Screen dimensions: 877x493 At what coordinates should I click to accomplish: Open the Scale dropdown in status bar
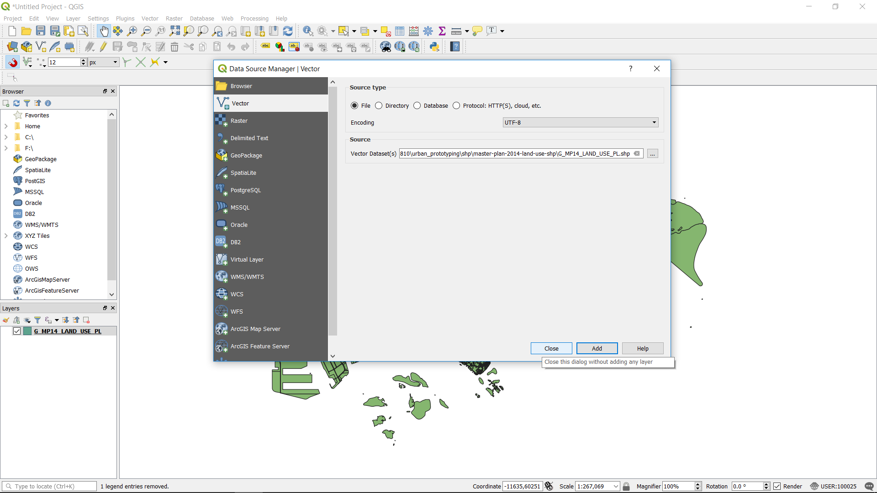616,487
